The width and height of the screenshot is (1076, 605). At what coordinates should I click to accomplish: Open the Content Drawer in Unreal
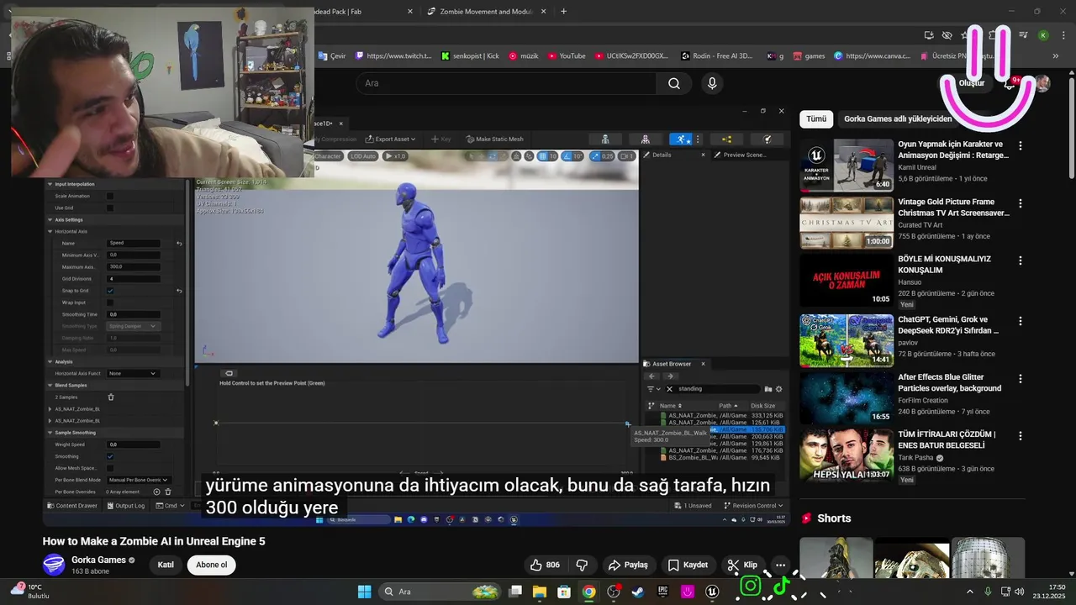pyautogui.click(x=72, y=506)
